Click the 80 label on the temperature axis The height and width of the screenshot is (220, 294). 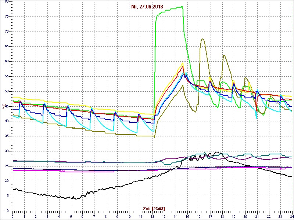click(7, 1)
